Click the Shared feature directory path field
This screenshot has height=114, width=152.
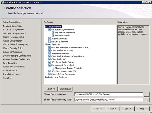(x=109, y=94)
